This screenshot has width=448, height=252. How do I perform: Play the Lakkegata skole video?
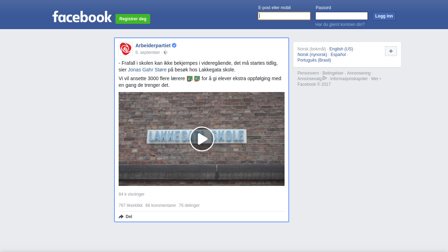pos(202,139)
